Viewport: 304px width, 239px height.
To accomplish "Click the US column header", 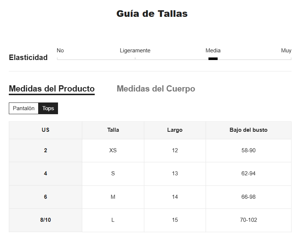I will (46, 130).
